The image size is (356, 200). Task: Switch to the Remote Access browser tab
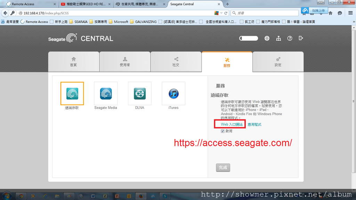(x=31, y=4)
